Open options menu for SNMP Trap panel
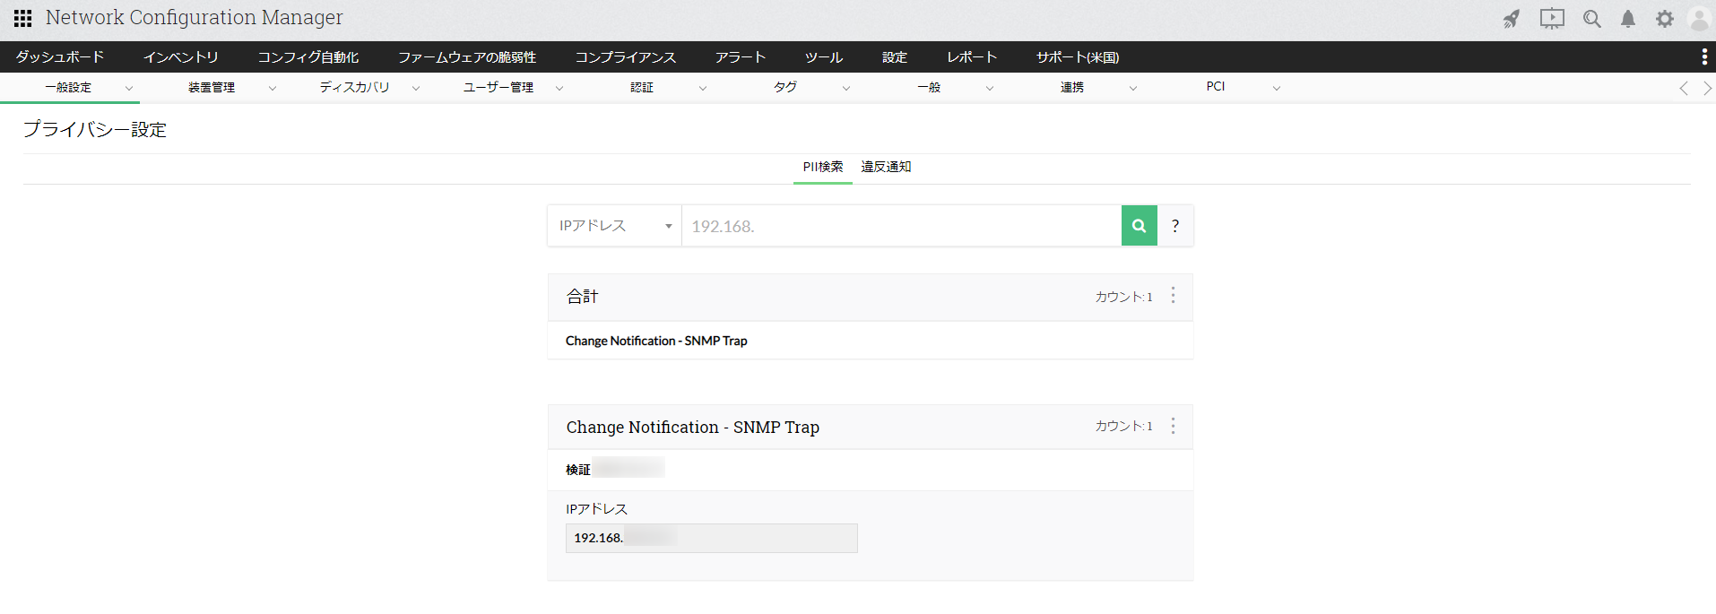 coord(1173,426)
